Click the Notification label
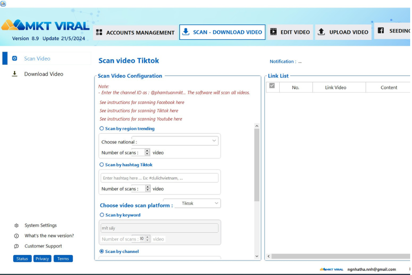The width and height of the screenshot is (412, 275). pyautogui.click(x=283, y=61)
